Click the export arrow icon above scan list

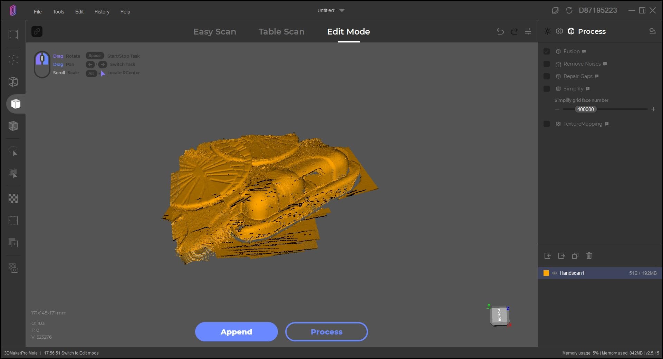click(561, 256)
